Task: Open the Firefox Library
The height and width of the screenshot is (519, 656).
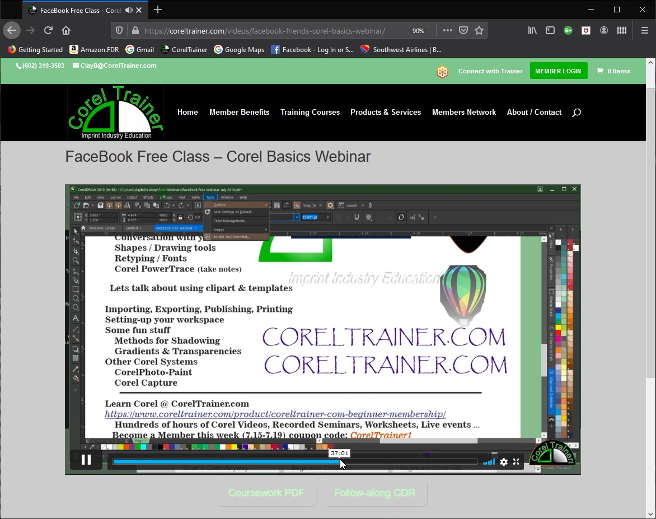Action: pos(532,30)
